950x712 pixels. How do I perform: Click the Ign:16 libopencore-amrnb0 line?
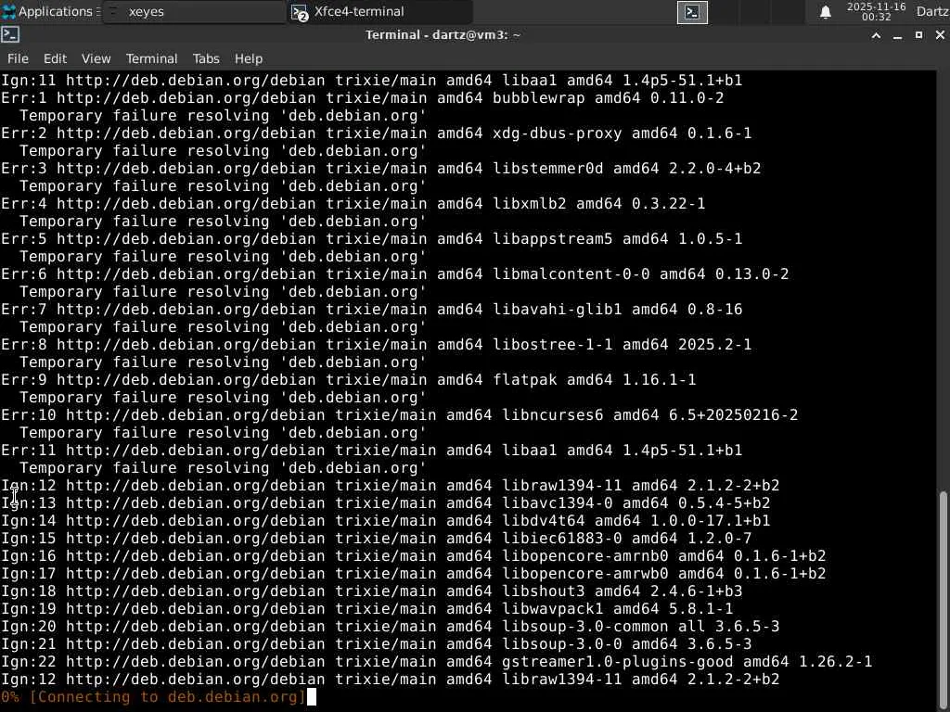413,556
